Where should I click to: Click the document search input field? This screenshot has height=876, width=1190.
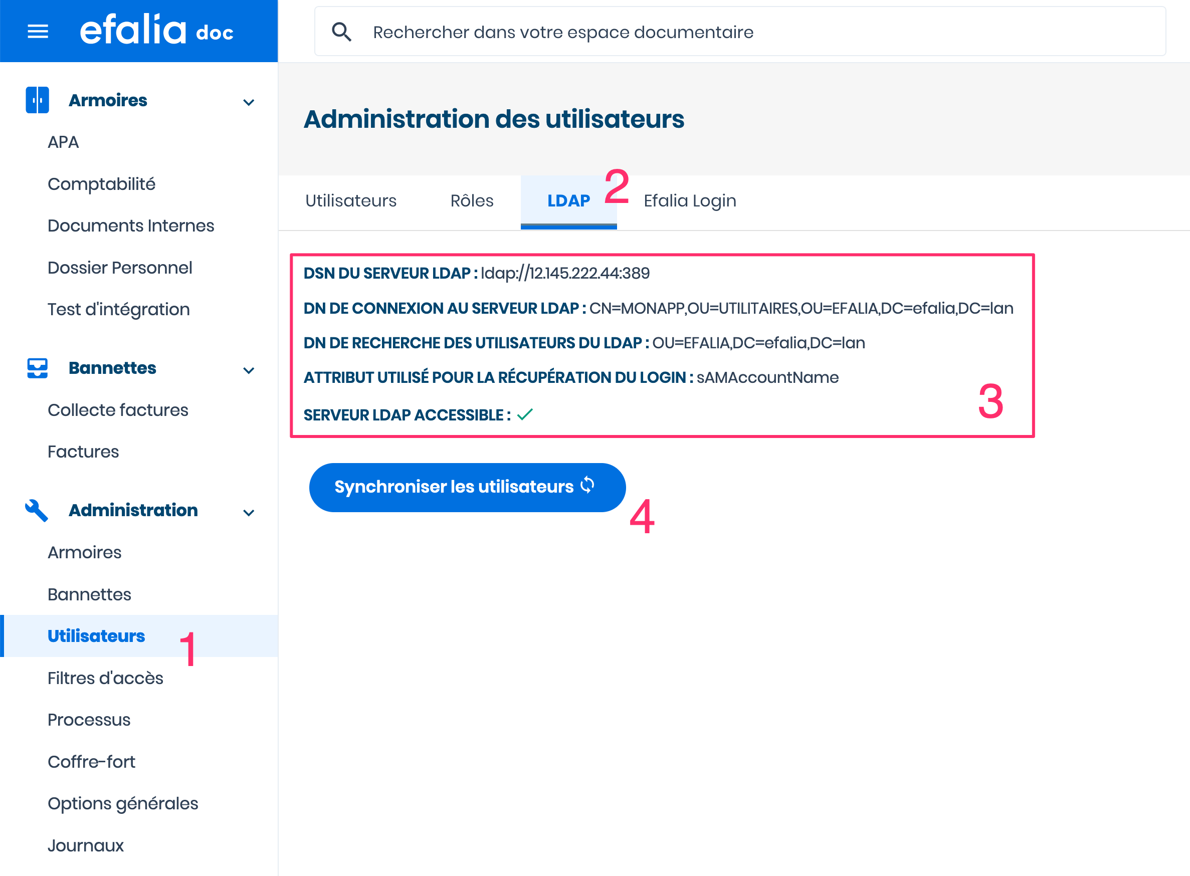click(x=742, y=33)
